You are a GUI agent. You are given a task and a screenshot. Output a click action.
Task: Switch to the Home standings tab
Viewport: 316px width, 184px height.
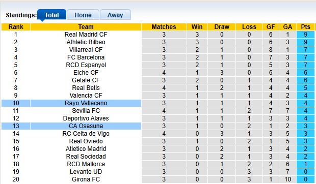pos(83,15)
